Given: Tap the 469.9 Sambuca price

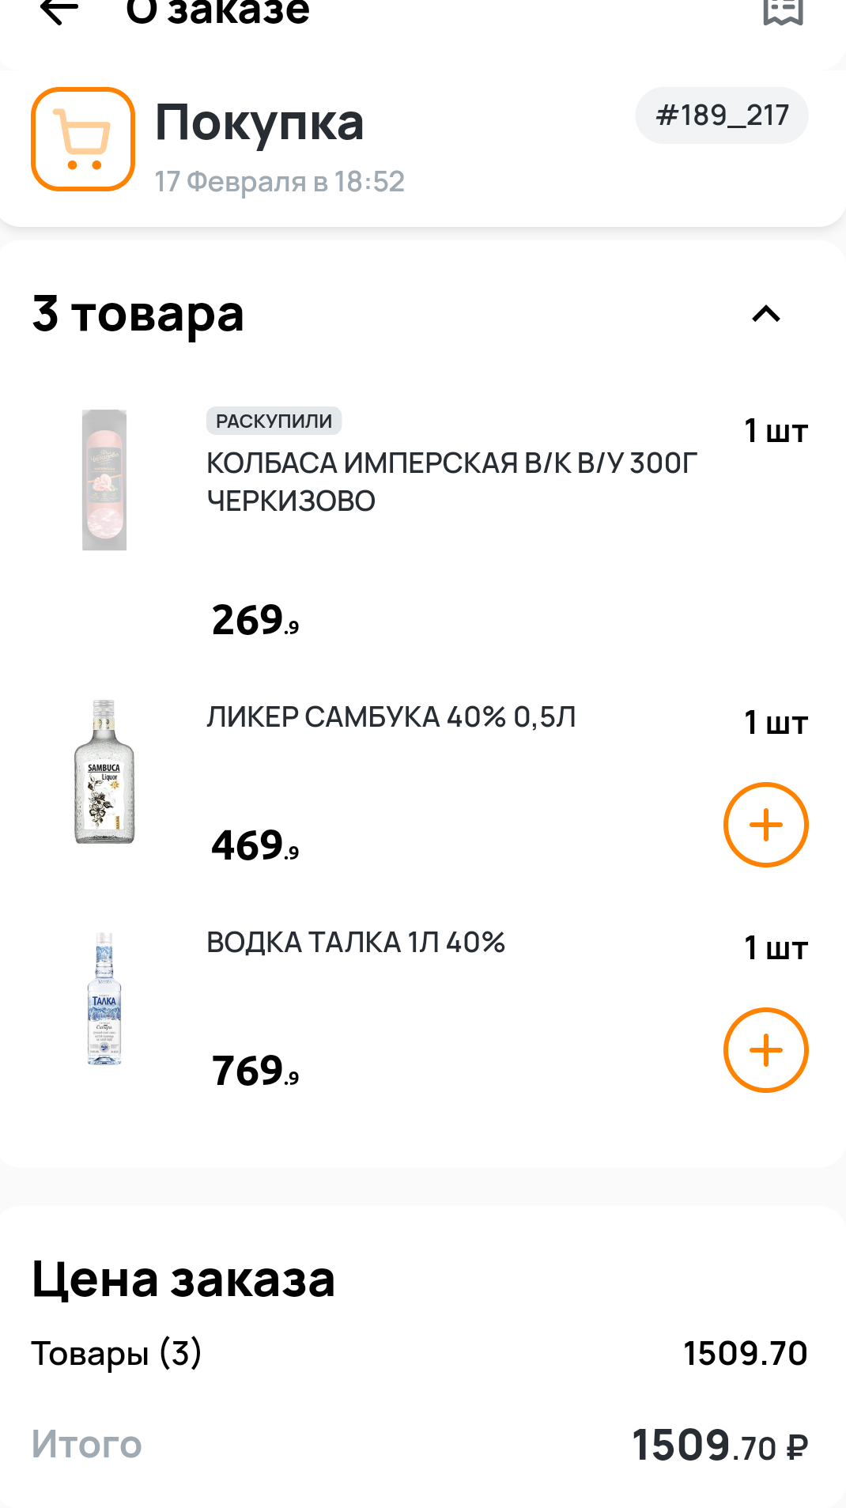Looking at the screenshot, I should tap(255, 846).
